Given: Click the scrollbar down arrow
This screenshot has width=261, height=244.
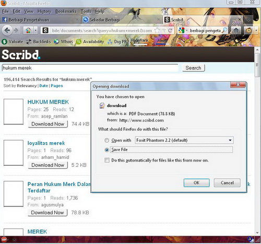Looking at the screenshot, I should pyautogui.click(x=257, y=233).
